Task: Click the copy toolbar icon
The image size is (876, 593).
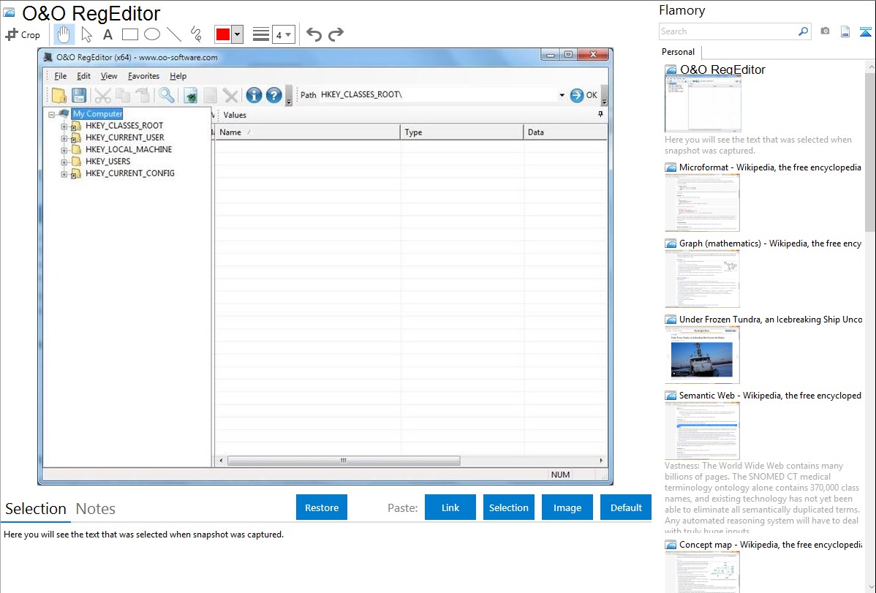Action: 122,96
